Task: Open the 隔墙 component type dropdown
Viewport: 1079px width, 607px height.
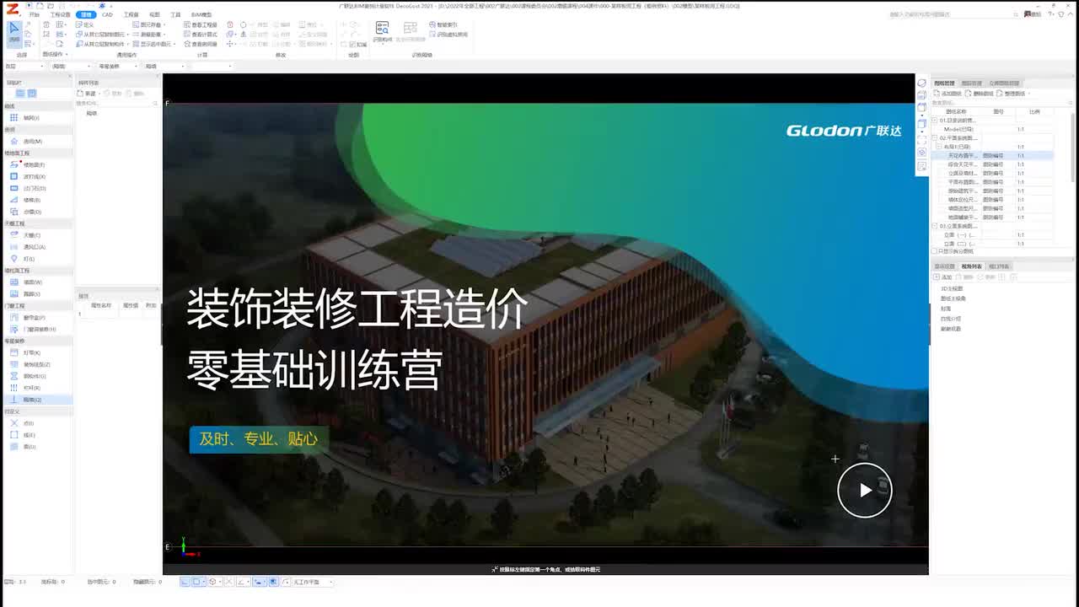Action: pyautogui.click(x=164, y=66)
